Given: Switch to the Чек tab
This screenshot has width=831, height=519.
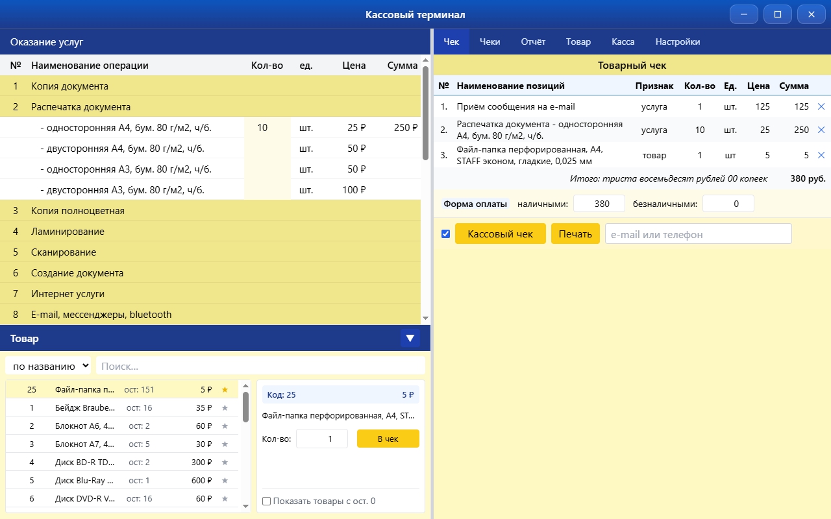Looking at the screenshot, I should [451, 42].
